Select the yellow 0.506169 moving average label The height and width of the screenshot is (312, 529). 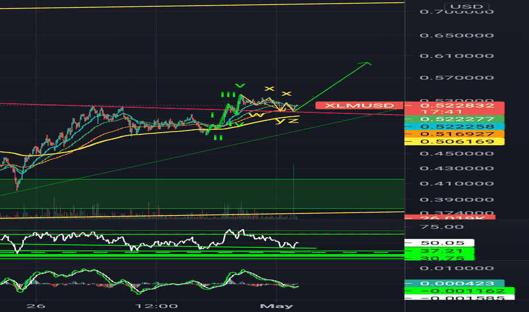point(454,141)
